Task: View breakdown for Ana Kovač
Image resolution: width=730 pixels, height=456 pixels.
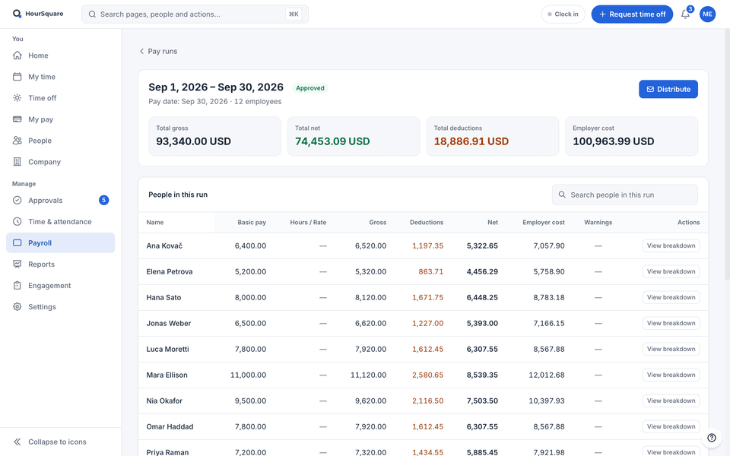Action: 671,245
